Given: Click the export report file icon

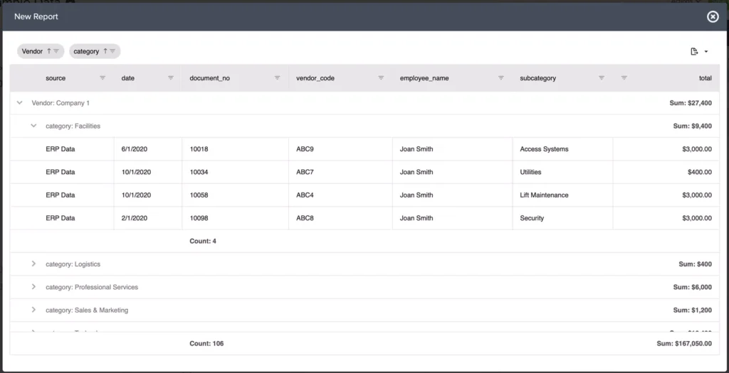Looking at the screenshot, I should pos(694,51).
